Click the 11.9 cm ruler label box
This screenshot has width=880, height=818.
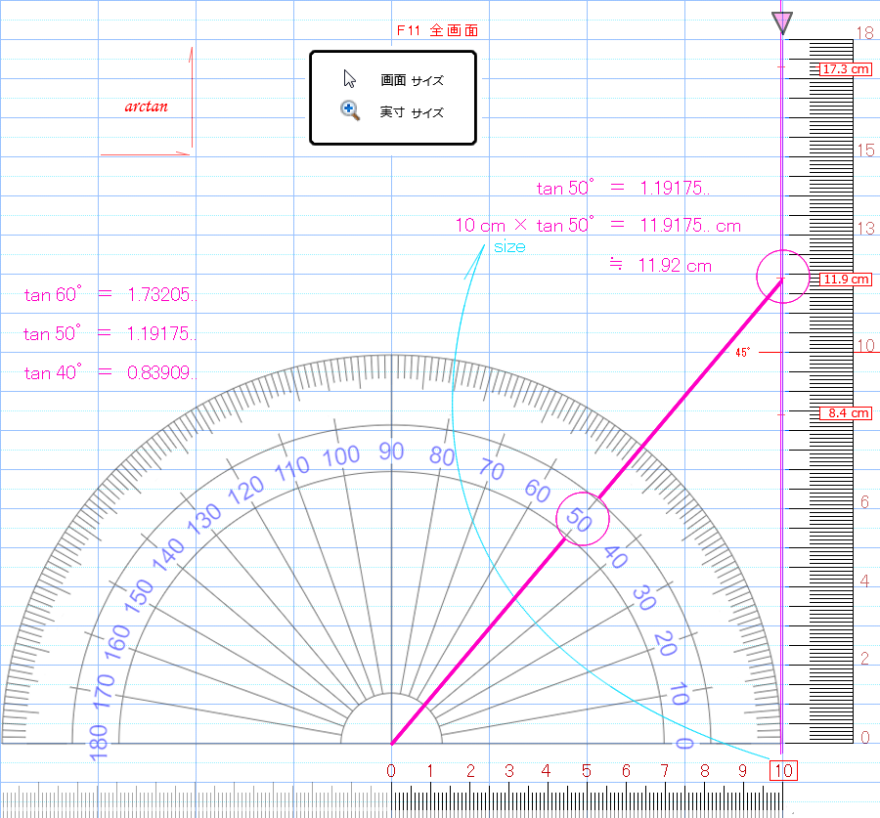tap(845, 280)
